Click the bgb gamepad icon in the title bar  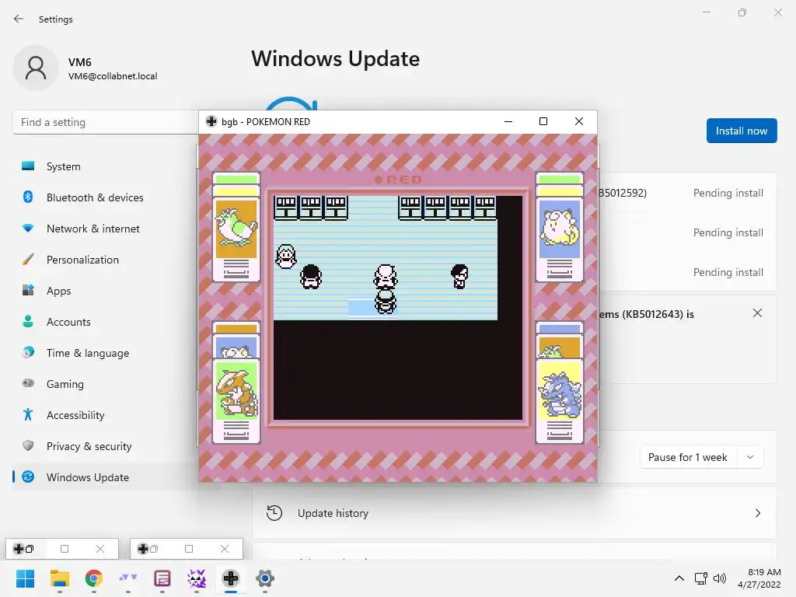(211, 121)
